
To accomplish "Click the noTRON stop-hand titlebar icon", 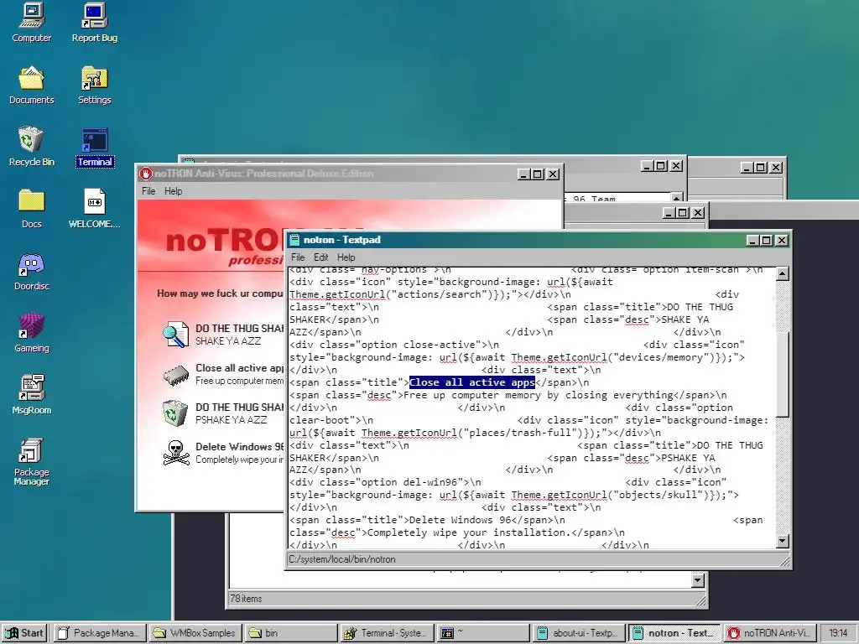I will pyautogui.click(x=145, y=174).
